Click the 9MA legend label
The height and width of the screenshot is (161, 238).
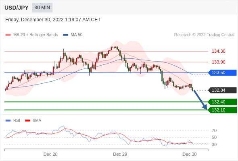(x=37, y=121)
